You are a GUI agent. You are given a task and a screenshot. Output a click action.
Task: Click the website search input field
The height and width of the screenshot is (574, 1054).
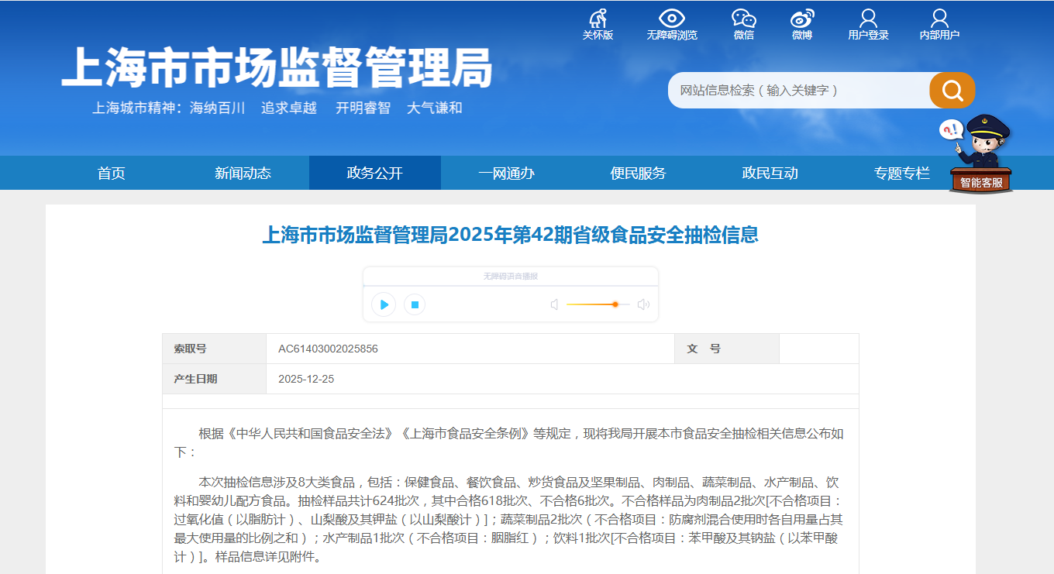tap(798, 91)
